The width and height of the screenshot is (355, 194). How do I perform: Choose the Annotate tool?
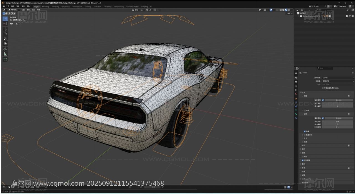click(5, 49)
